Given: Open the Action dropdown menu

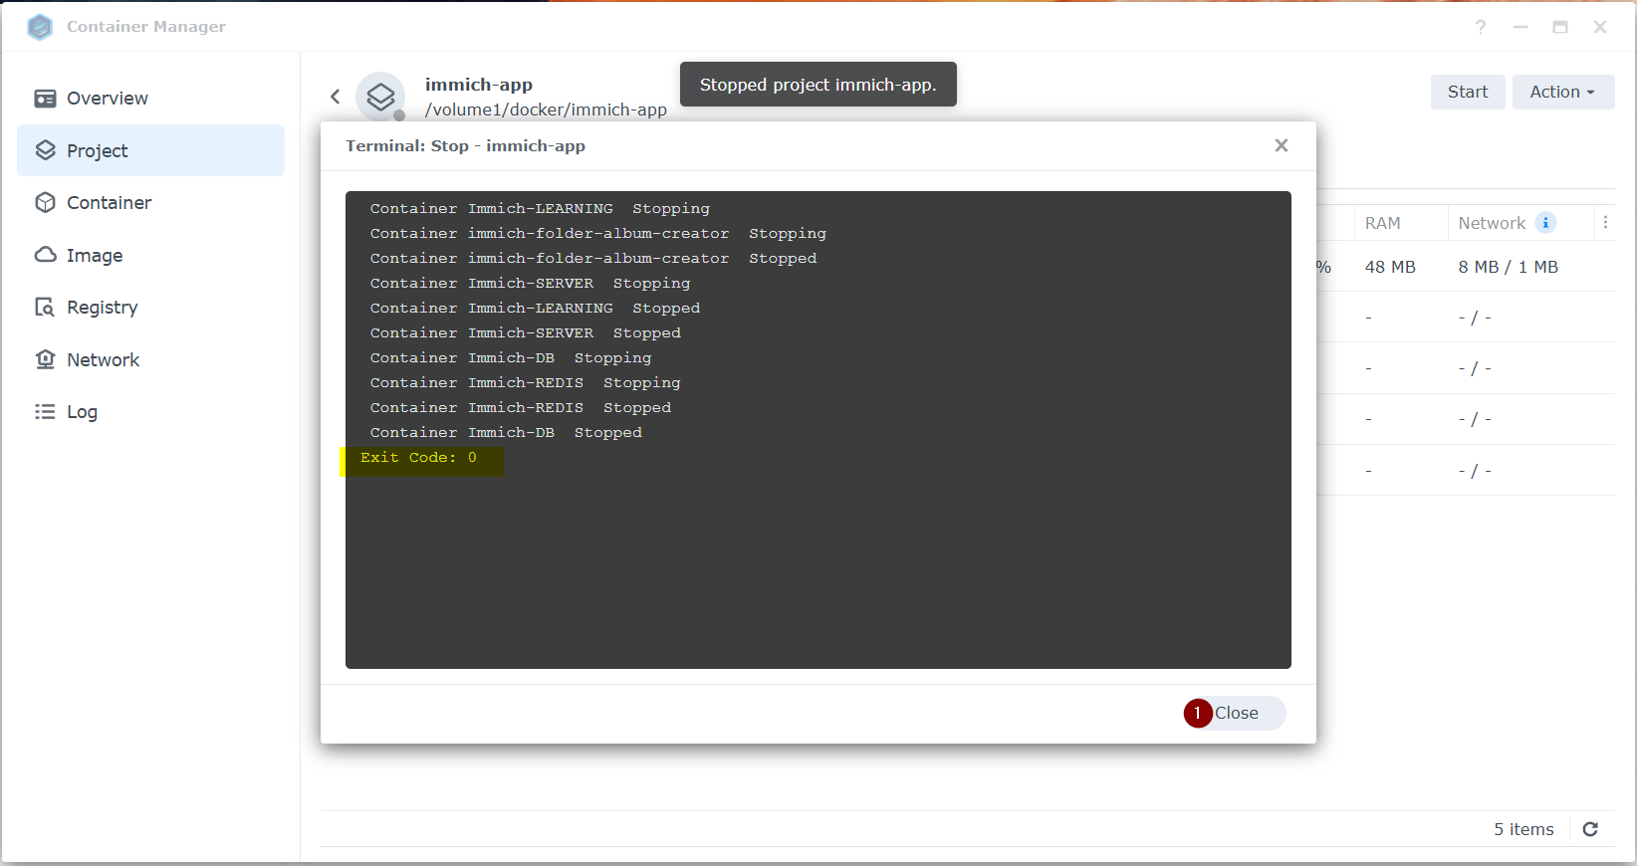Looking at the screenshot, I should (x=1562, y=92).
